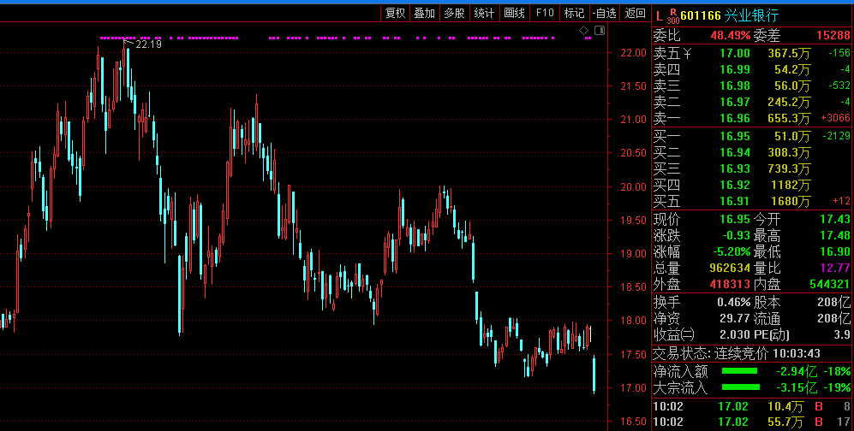854x431 pixels.
Task: Select the 卖一 price 16.96
Action: [x=735, y=118]
